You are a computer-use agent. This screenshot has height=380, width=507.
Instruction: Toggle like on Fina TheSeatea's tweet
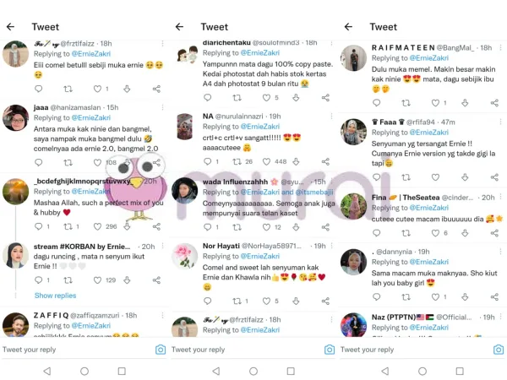435,233
